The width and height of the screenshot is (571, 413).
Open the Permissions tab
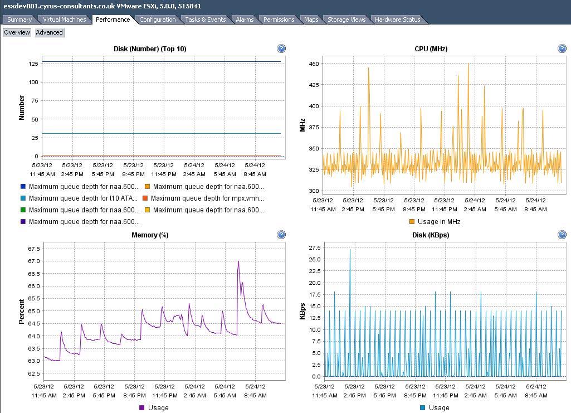279,20
